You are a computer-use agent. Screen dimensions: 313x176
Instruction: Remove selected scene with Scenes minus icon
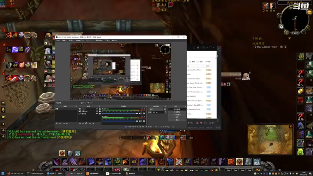pyautogui.click(x=60, y=123)
